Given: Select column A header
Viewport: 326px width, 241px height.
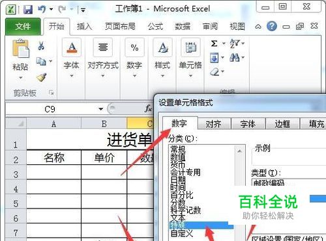Looking at the screenshot, I should click(x=53, y=123).
